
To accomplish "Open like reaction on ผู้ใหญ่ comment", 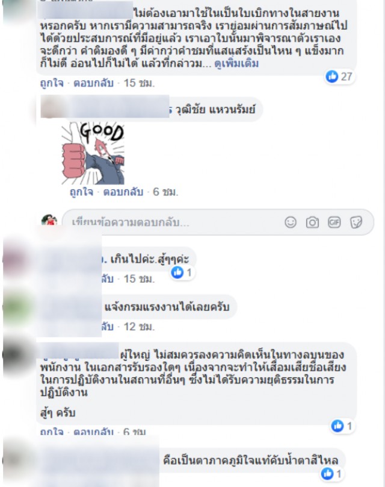I will pyautogui.click(x=342, y=426).
